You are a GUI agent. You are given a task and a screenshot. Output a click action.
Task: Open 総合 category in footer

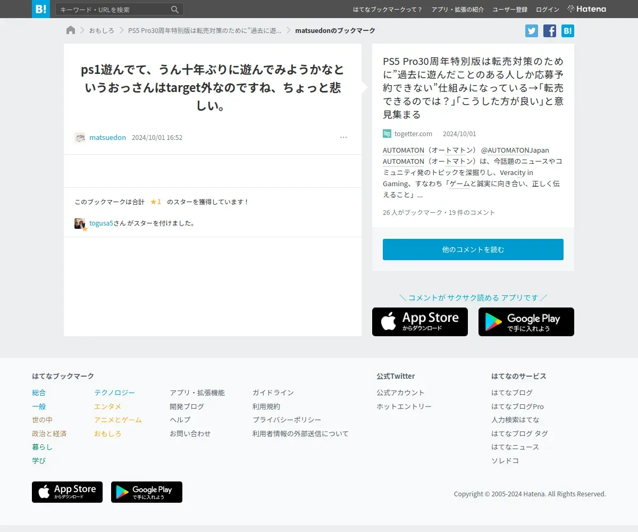[x=39, y=393]
